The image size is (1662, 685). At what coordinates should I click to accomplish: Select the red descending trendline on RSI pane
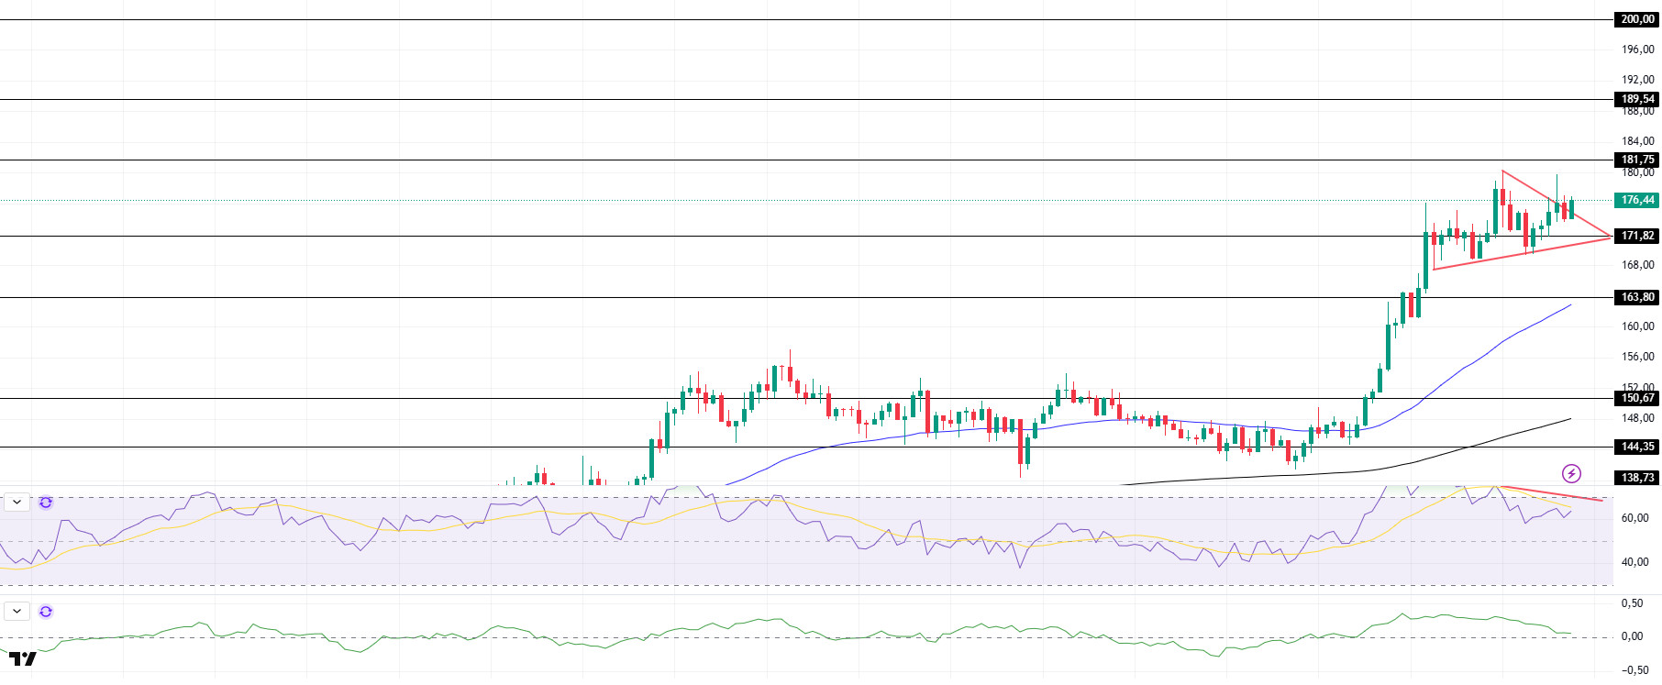(x=1550, y=492)
